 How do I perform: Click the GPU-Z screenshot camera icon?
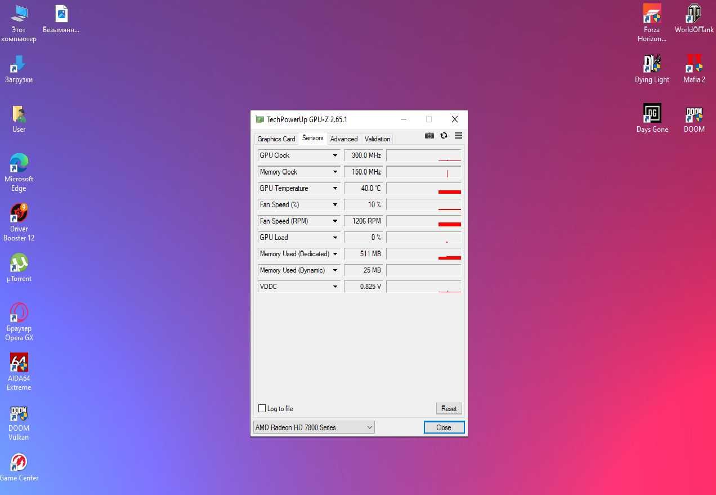pos(429,136)
